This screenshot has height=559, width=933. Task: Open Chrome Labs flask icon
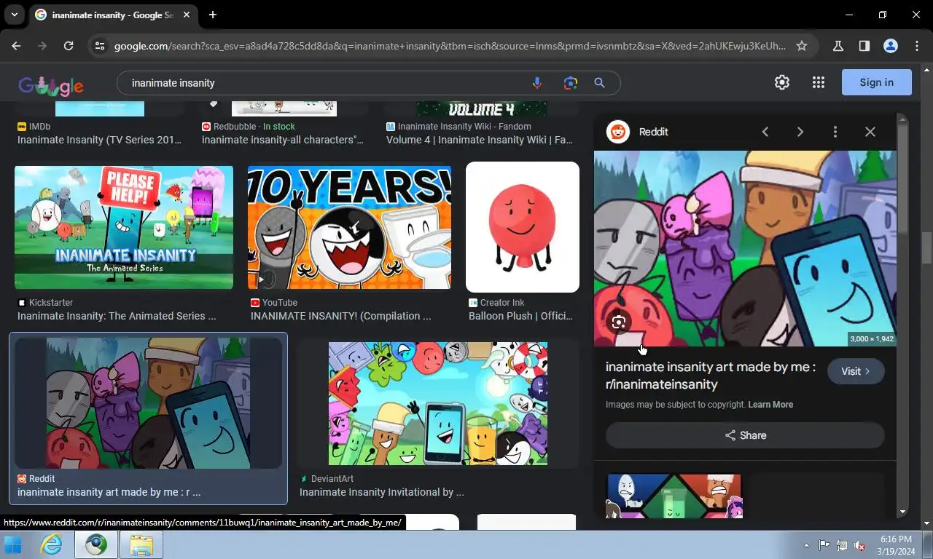[838, 46]
